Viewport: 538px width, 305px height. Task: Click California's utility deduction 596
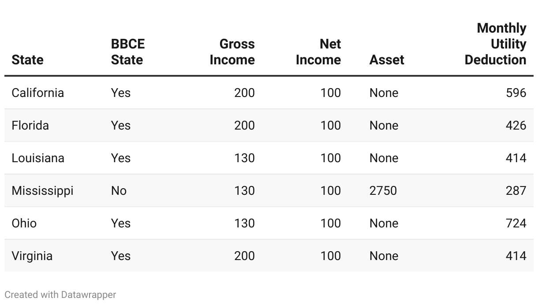pos(516,93)
